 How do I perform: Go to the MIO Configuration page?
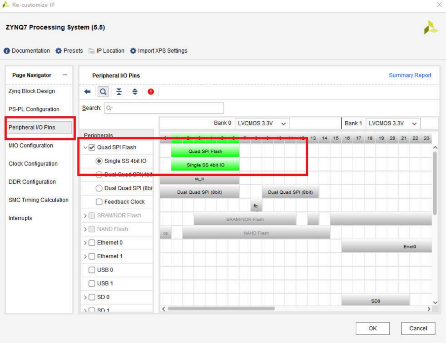[x=31, y=145]
